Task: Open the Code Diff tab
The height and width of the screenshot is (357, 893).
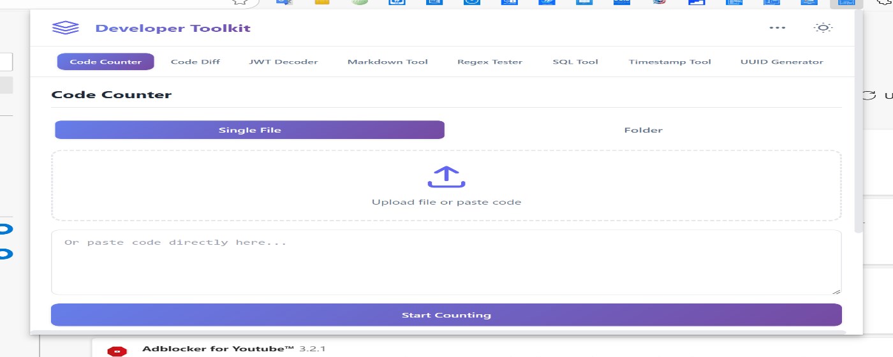Action: coord(195,62)
